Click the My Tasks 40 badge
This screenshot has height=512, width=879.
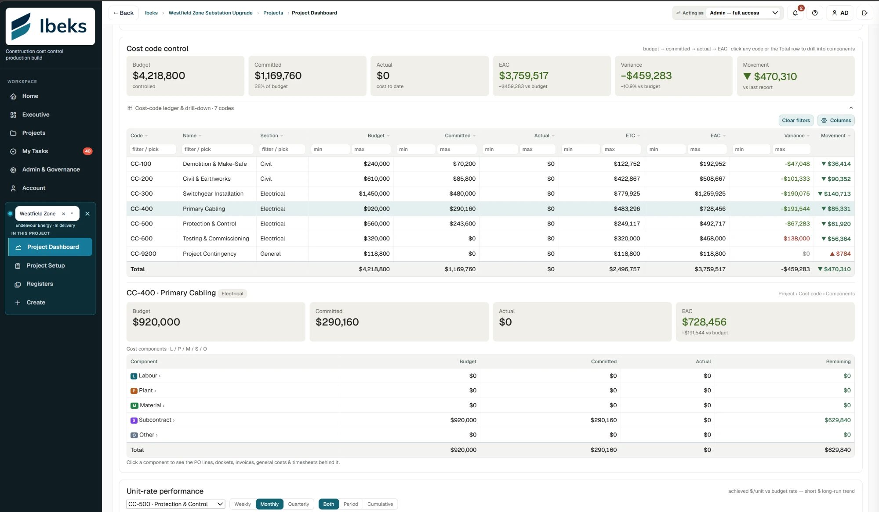tap(87, 151)
